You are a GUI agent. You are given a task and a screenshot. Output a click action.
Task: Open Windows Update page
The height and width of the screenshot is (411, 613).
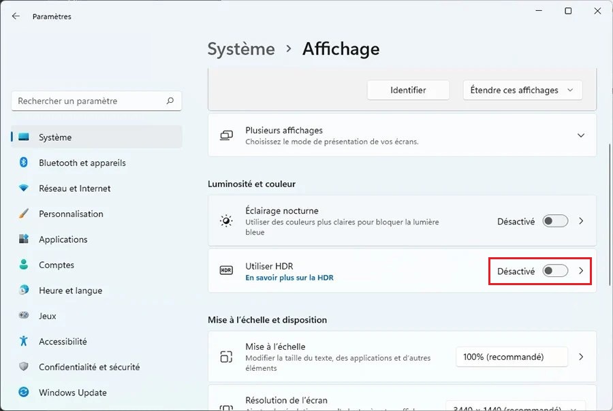click(97, 392)
